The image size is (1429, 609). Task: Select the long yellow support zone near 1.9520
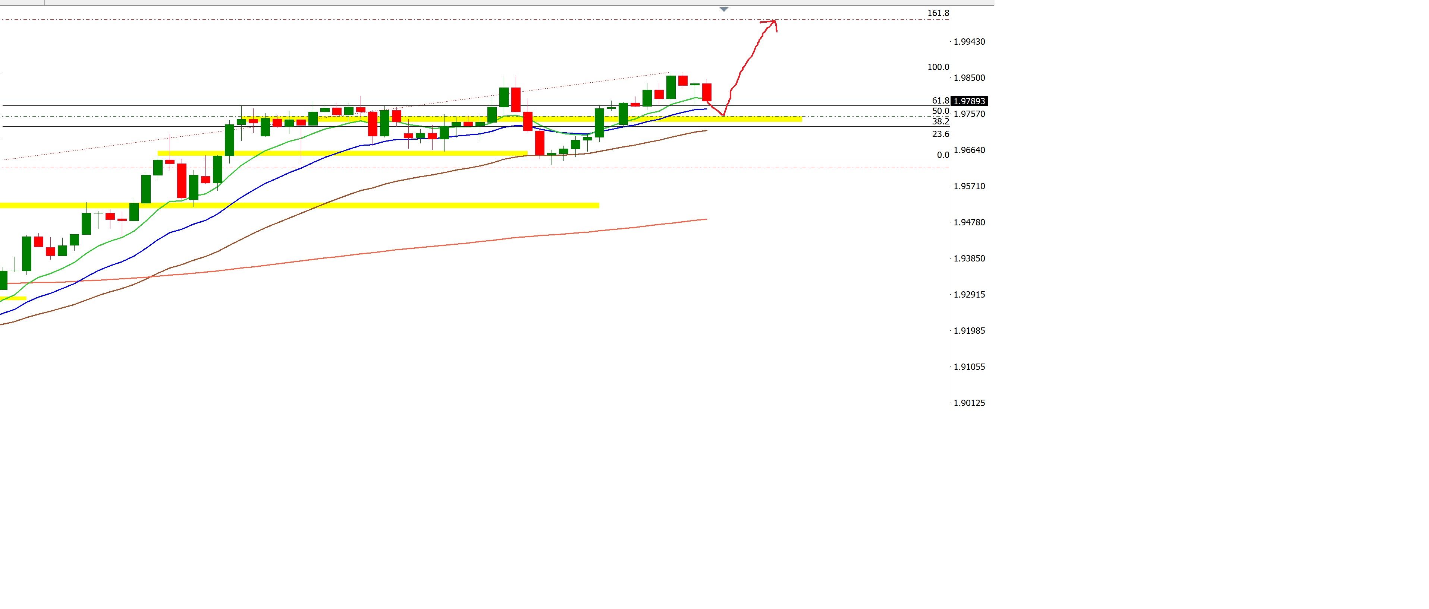point(299,206)
